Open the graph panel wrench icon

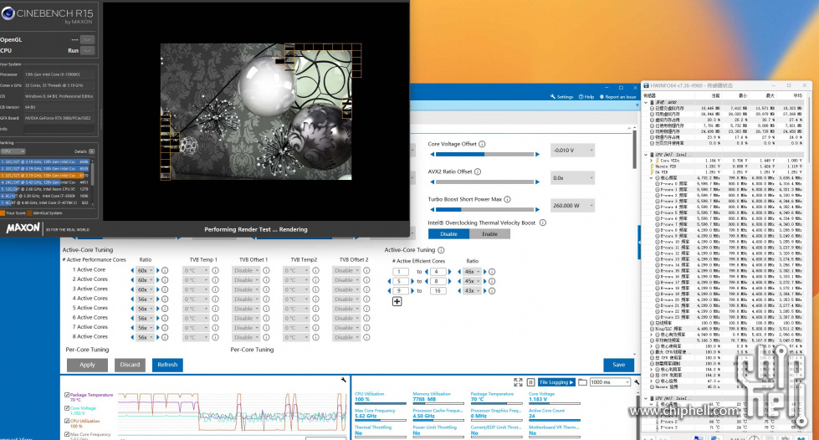(x=344, y=380)
